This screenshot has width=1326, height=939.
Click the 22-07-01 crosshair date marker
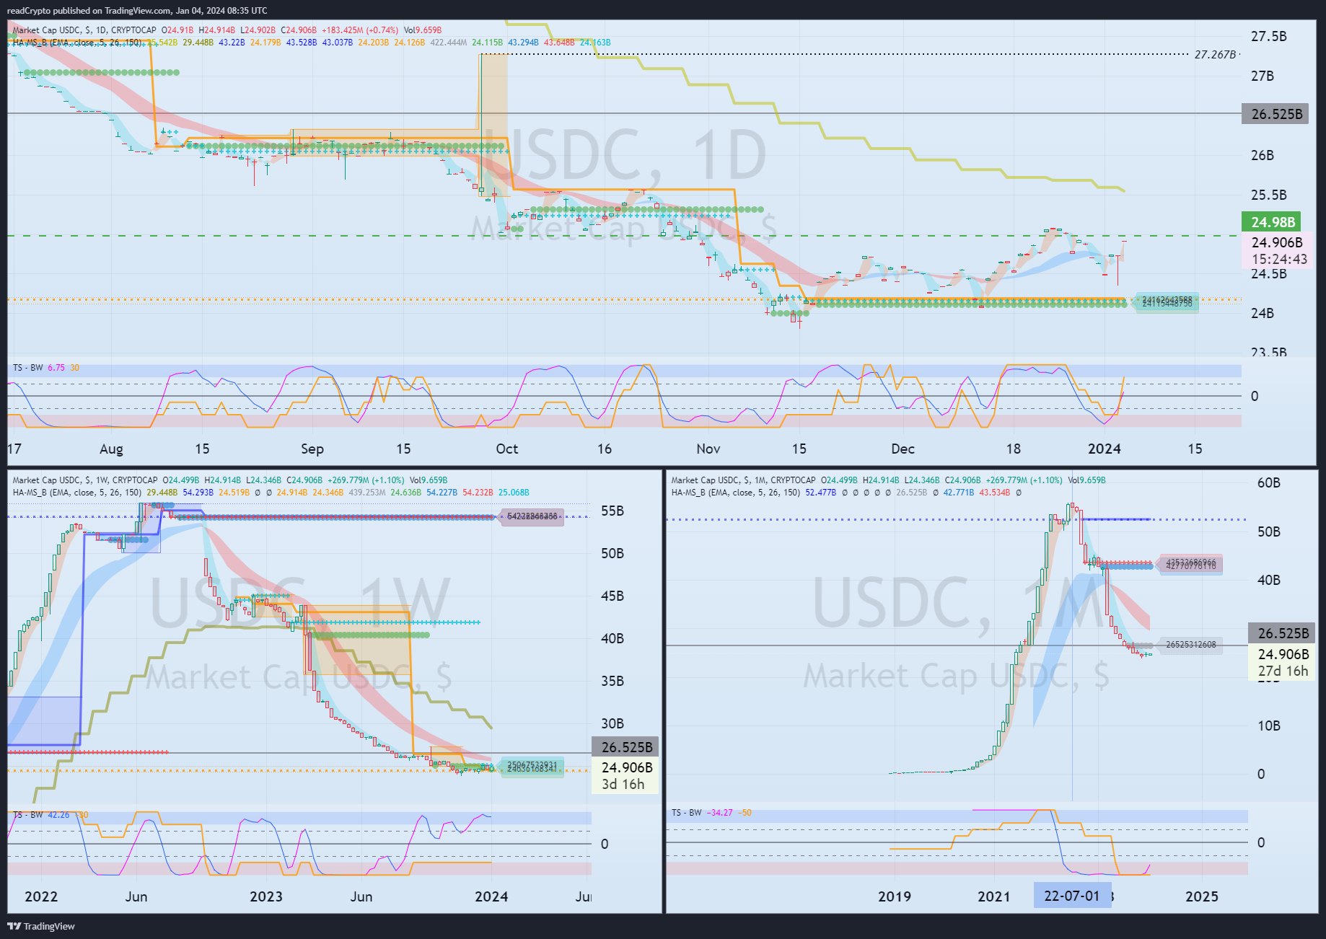click(1072, 896)
